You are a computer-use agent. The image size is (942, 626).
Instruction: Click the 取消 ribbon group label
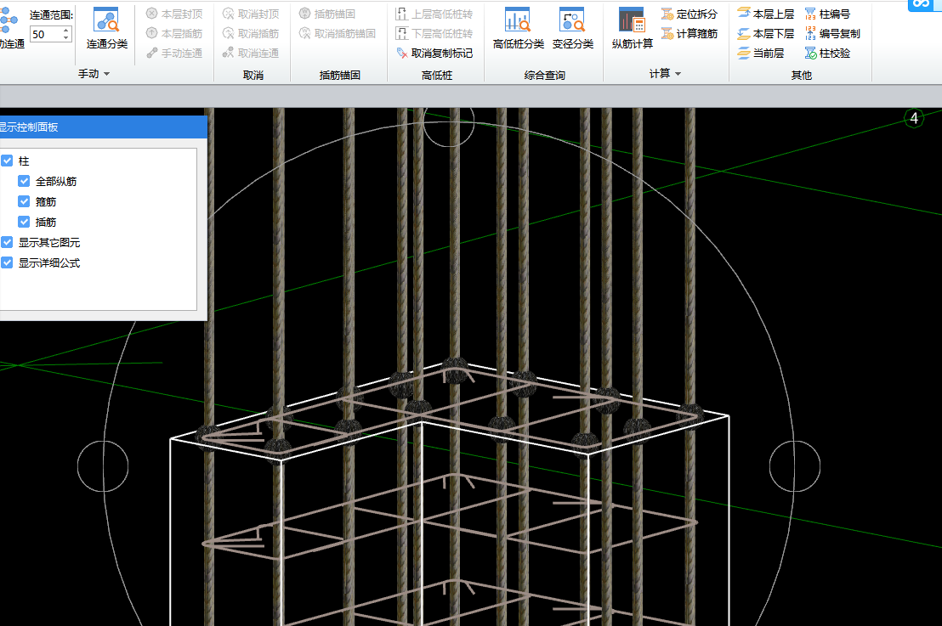point(253,75)
